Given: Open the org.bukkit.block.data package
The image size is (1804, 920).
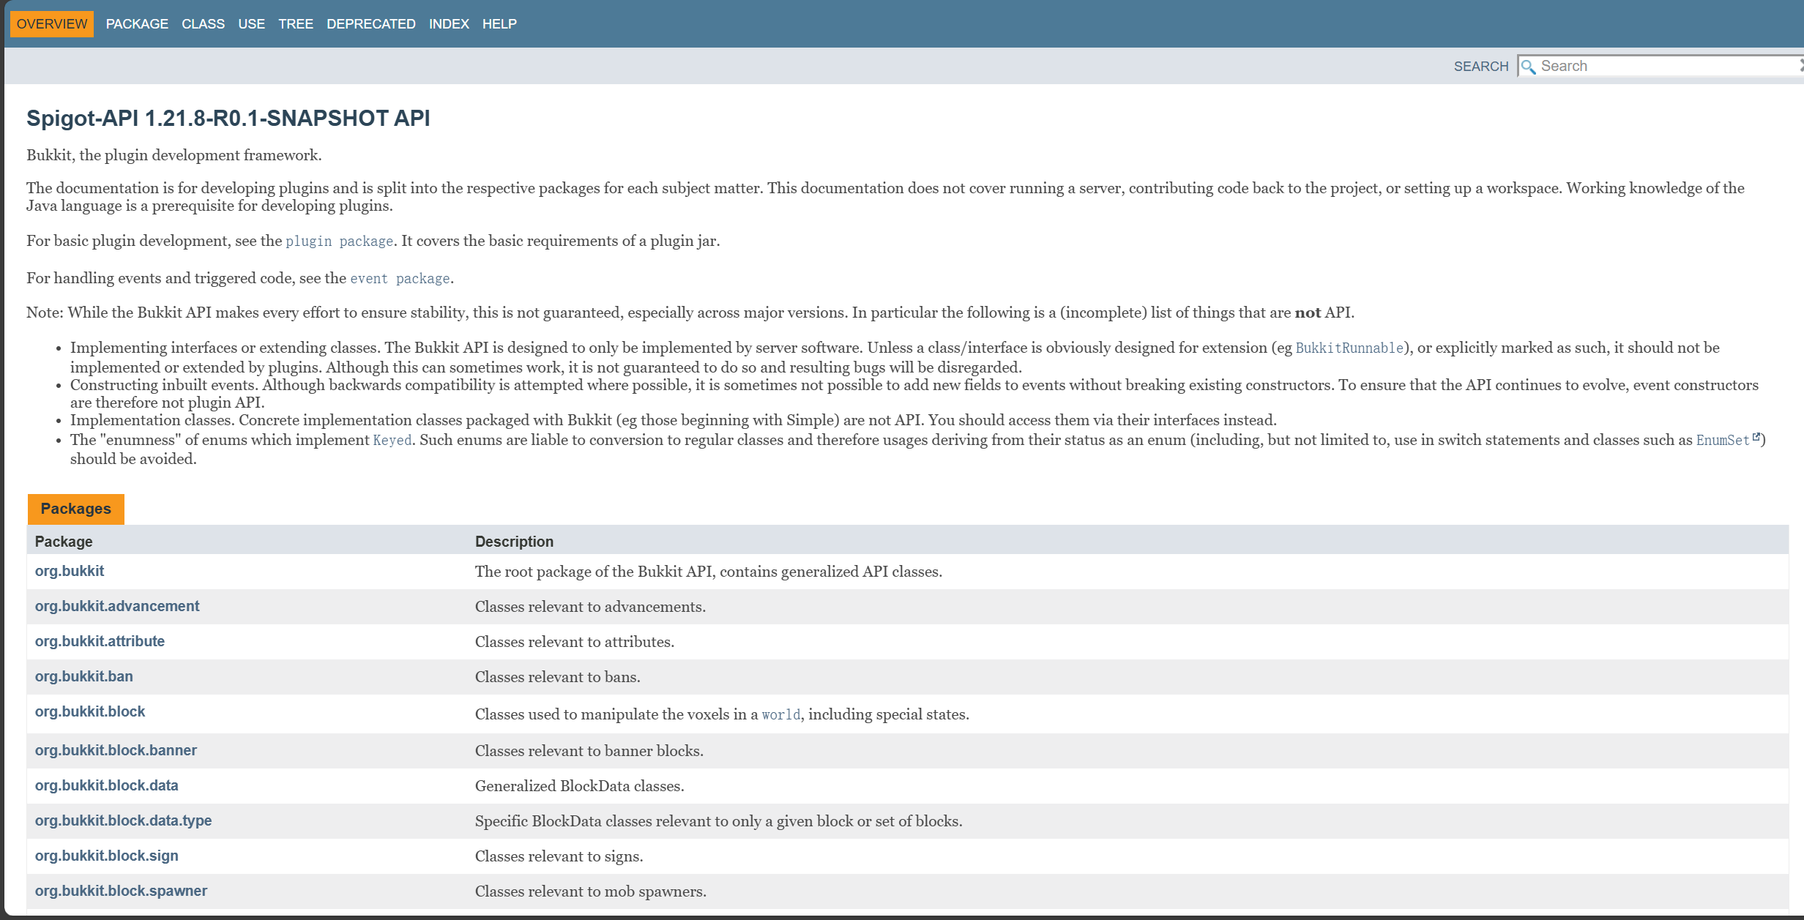Looking at the screenshot, I should tap(107, 785).
